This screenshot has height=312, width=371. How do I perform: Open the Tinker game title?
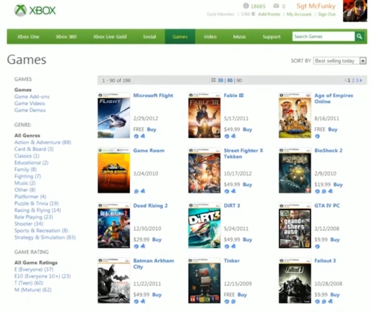pos(232,261)
